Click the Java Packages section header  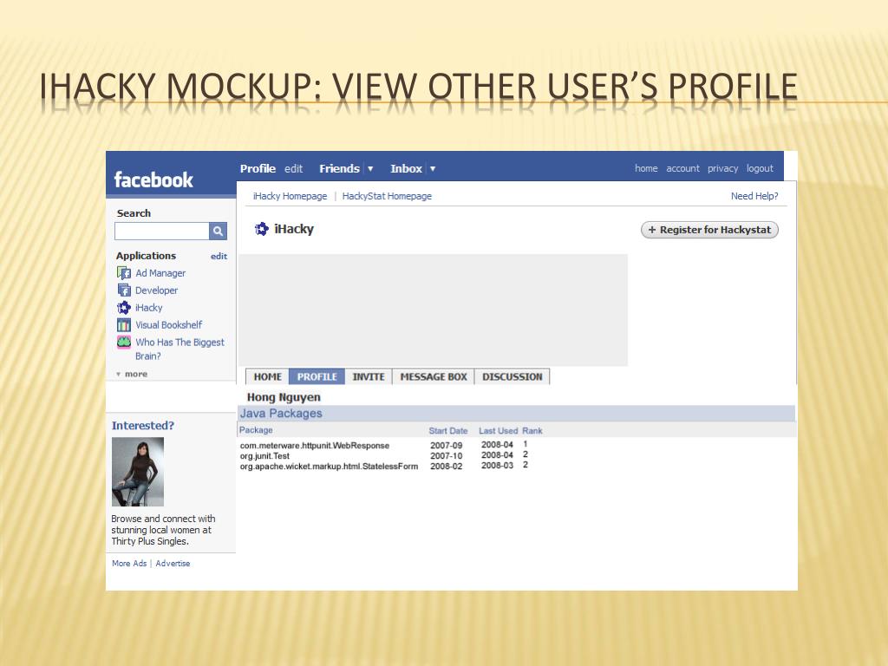pos(516,414)
